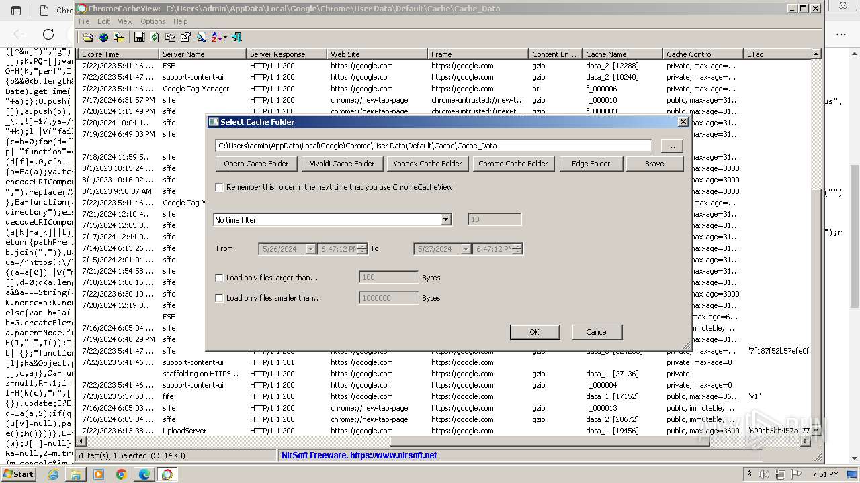Open the From date 5/26/2024 dropdown
This screenshot has width=860, height=483.
(x=310, y=249)
